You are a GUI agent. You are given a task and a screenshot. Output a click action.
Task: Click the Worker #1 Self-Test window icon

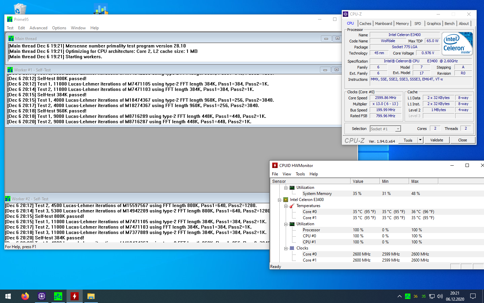[x=10, y=70]
